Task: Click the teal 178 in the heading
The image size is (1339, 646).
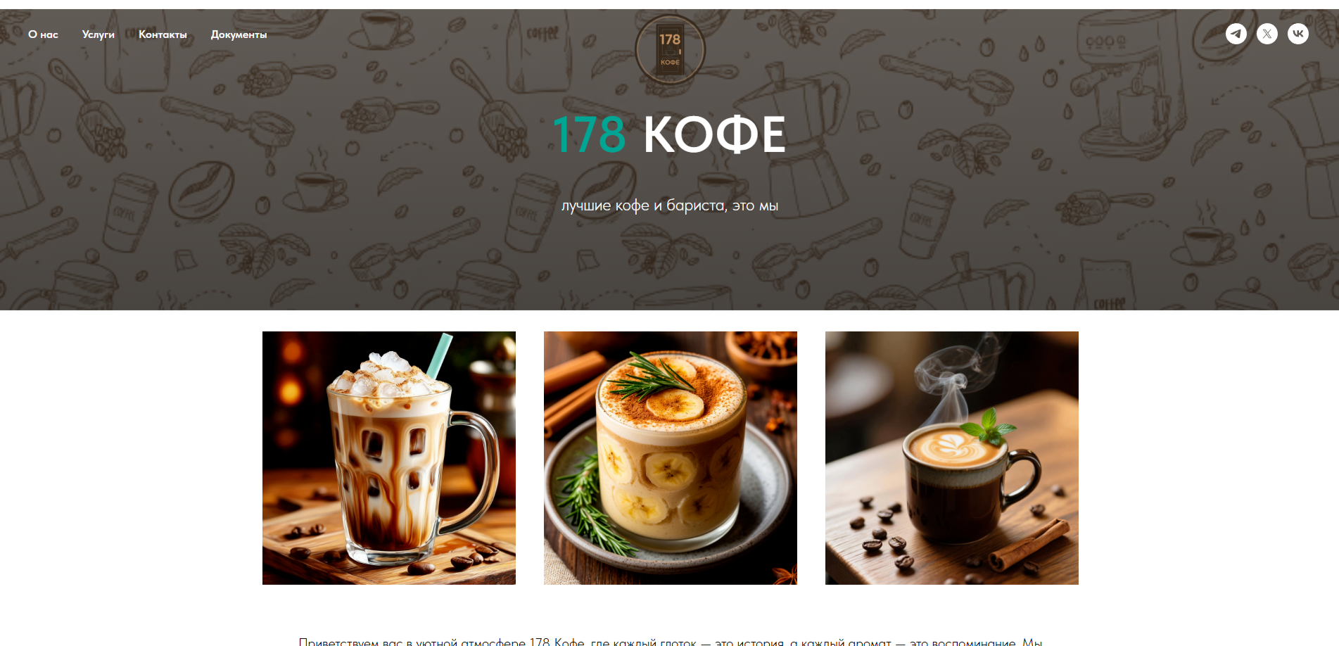Action: pyautogui.click(x=589, y=134)
